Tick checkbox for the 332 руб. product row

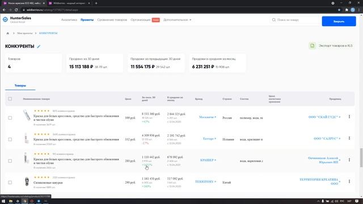tap(10, 139)
